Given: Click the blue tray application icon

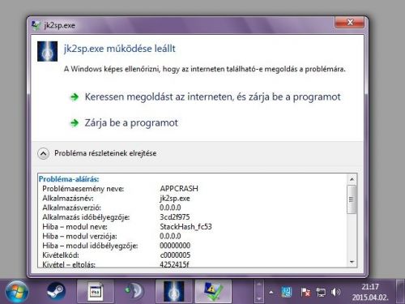Looking at the screenshot, I should 286,292.
